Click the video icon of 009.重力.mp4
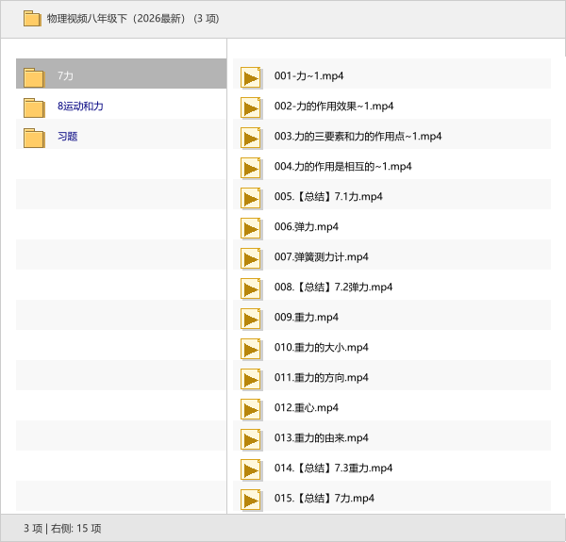 251,318
